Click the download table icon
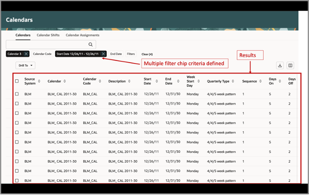Screen dimensions: 309x195 [x=280, y=65]
